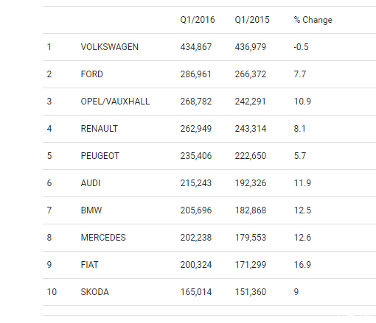
Task: Click the RENAULT brand name
Action: tap(100, 129)
